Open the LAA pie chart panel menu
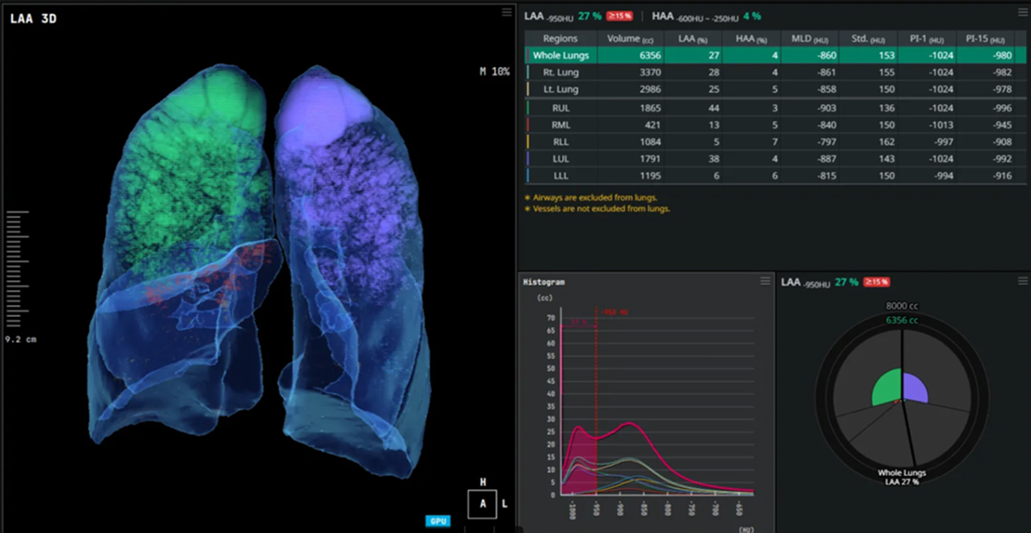The width and height of the screenshot is (1031, 533). pyautogui.click(x=1023, y=281)
